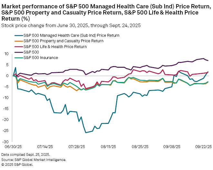Select the S&P 500 Life & Health legend label
This screenshot has height=170, width=213.
[x=55, y=46]
